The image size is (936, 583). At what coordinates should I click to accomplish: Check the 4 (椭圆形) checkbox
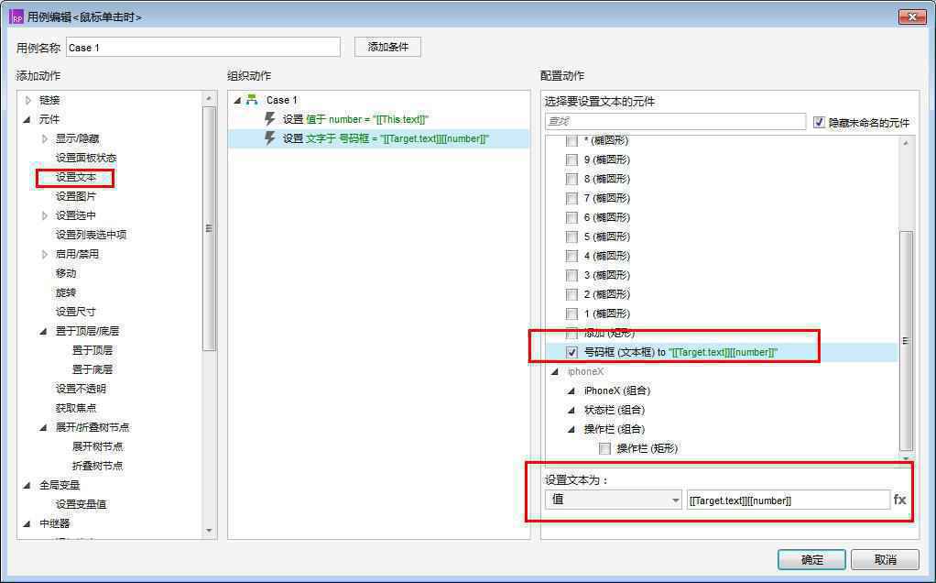coord(571,257)
